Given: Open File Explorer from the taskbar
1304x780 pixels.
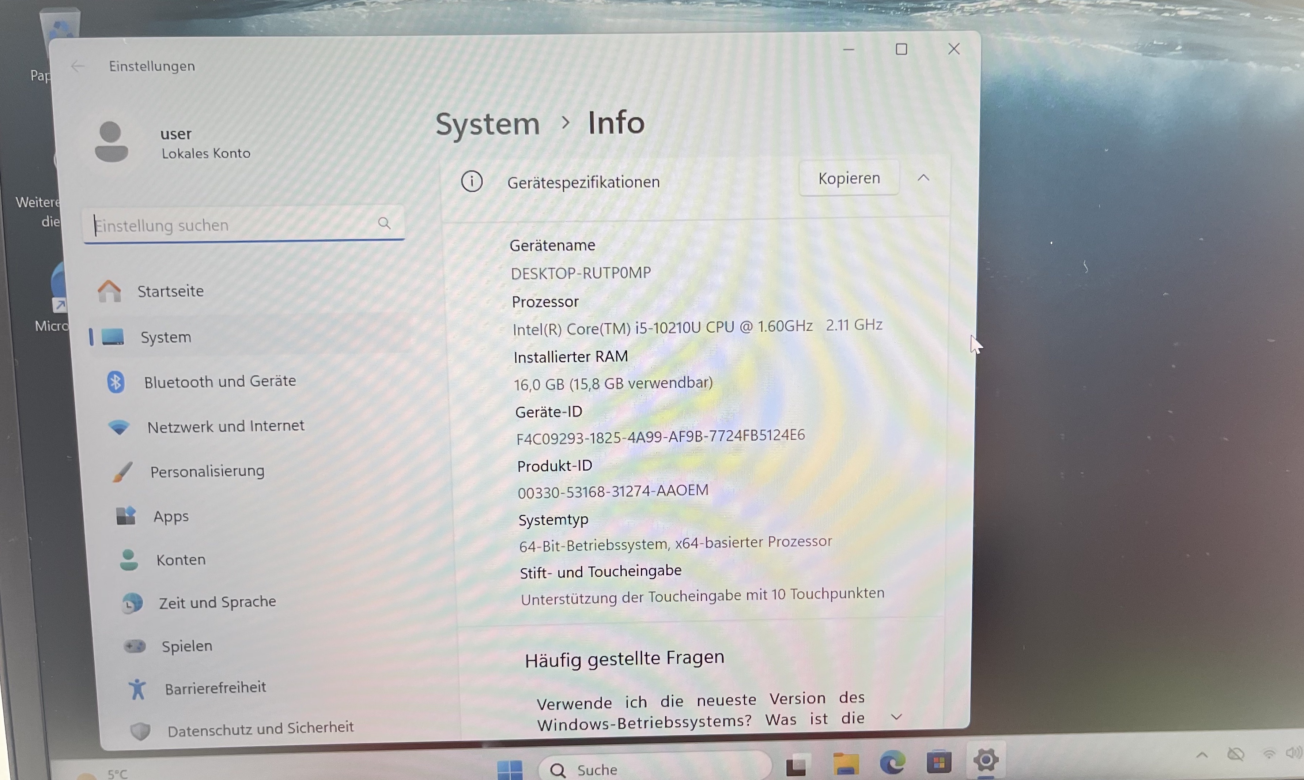Looking at the screenshot, I should 846,763.
